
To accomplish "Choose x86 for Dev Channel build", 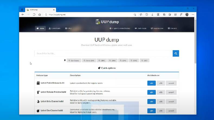I will pyautogui.click(x=161, y=111).
